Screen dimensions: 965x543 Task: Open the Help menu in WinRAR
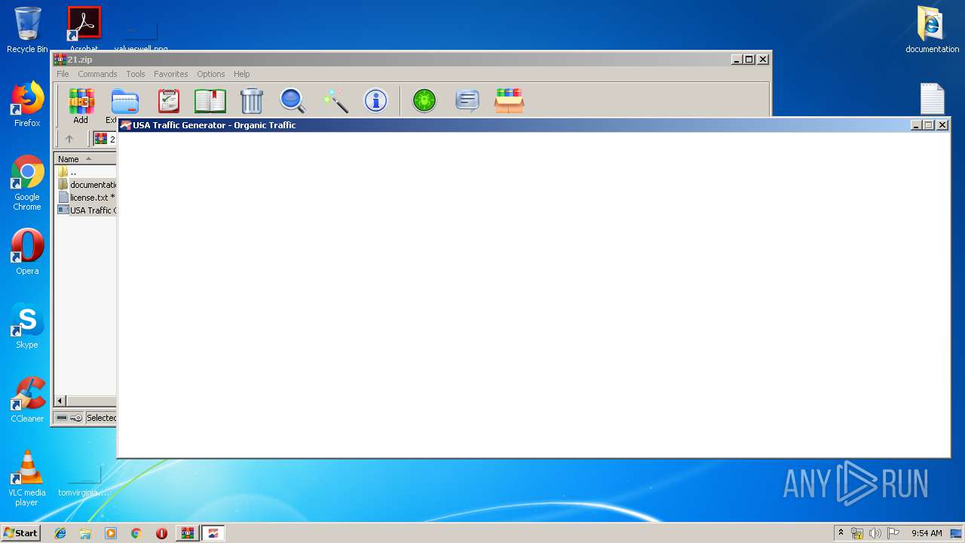[x=241, y=74]
